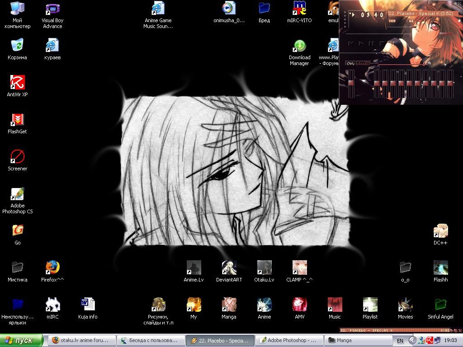Launch Visual Boy Advance shortcut
The image size is (463, 347).
click(52, 15)
